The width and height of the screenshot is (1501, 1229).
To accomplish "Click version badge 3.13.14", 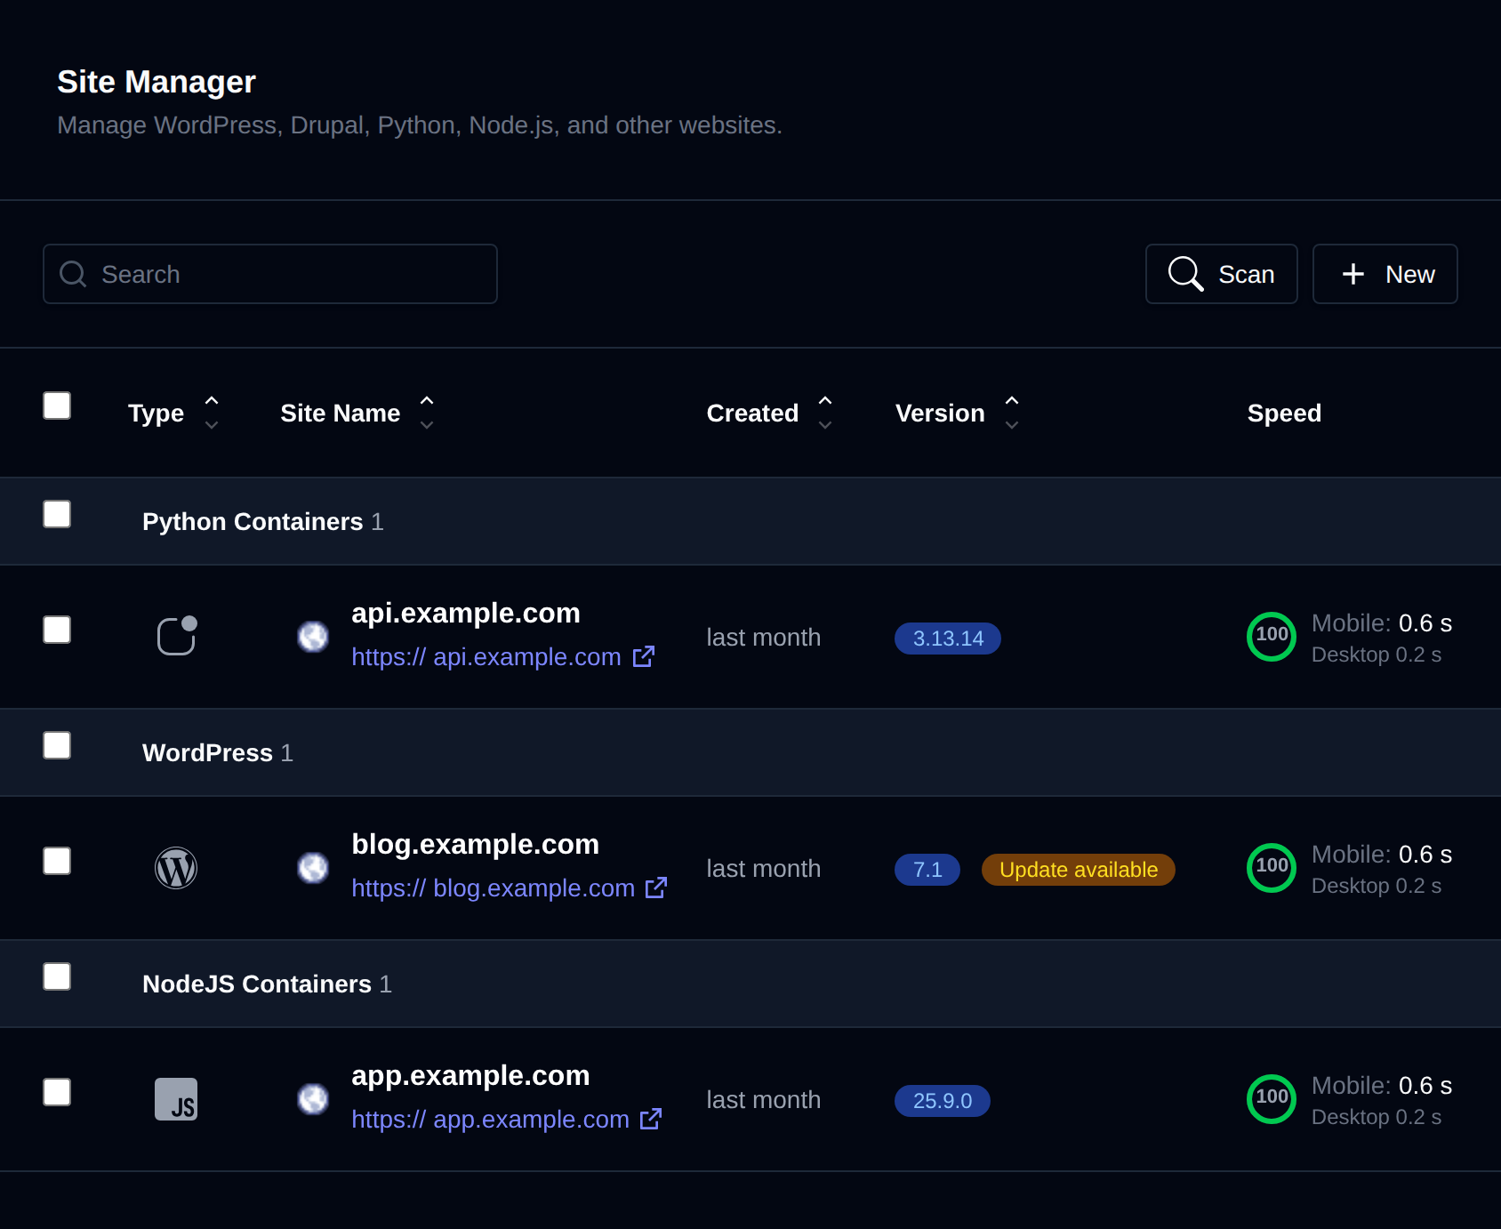I will coord(948,639).
